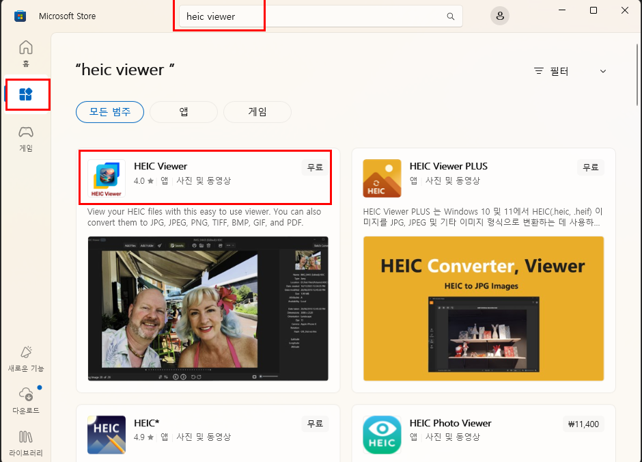The height and width of the screenshot is (462, 642).
Task: Open the HEIC Viewer screenshot thumbnail
Action: pos(208,308)
